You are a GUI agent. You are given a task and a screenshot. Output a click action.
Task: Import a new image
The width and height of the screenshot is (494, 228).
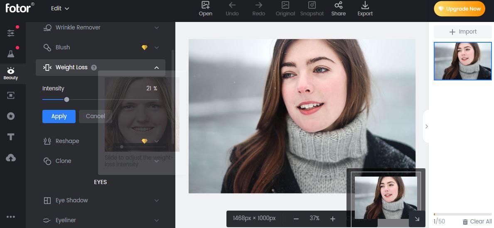463,32
